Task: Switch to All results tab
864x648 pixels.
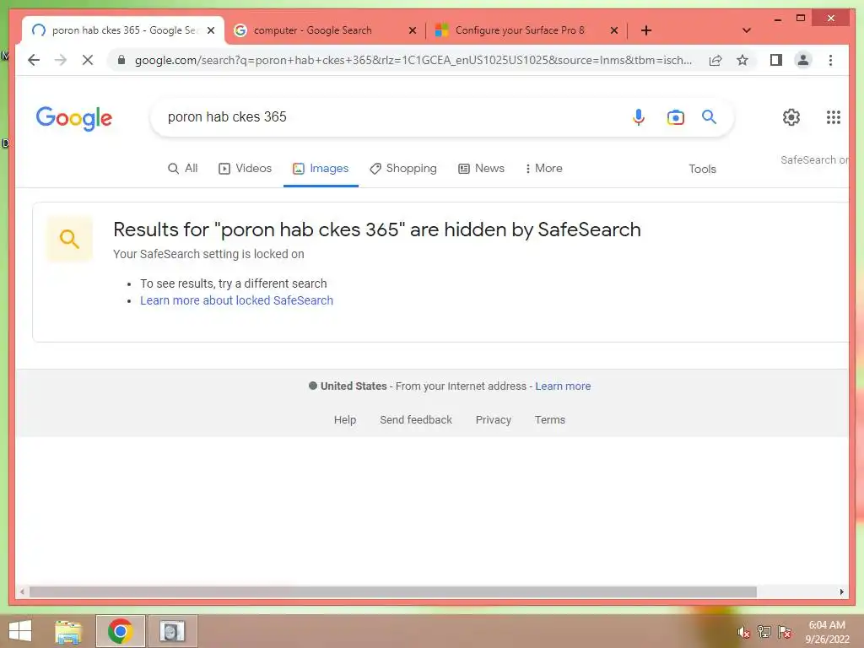Action: point(183,168)
